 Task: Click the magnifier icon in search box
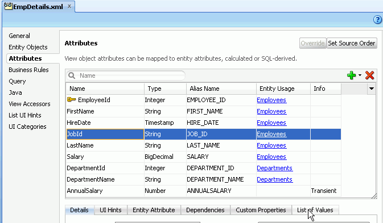(x=72, y=75)
